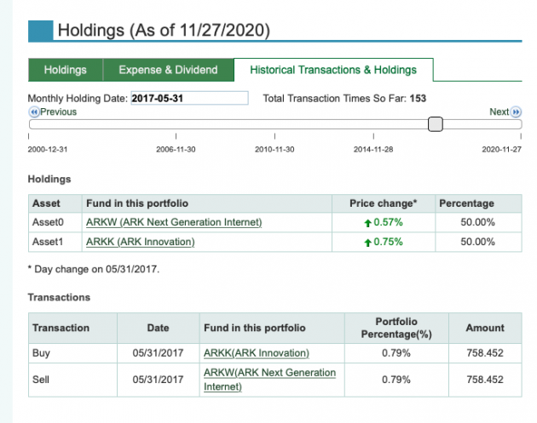Click the 758.452 amount in Sell row
The width and height of the screenshot is (537, 423).
tap(485, 380)
